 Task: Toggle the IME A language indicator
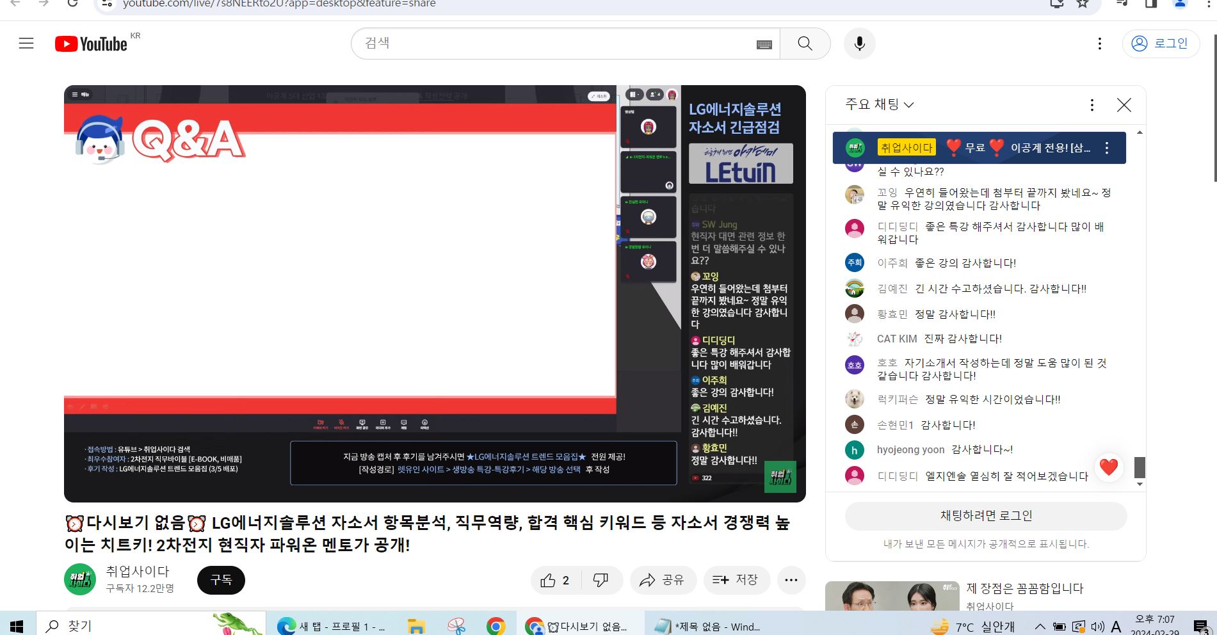(x=1116, y=627)
